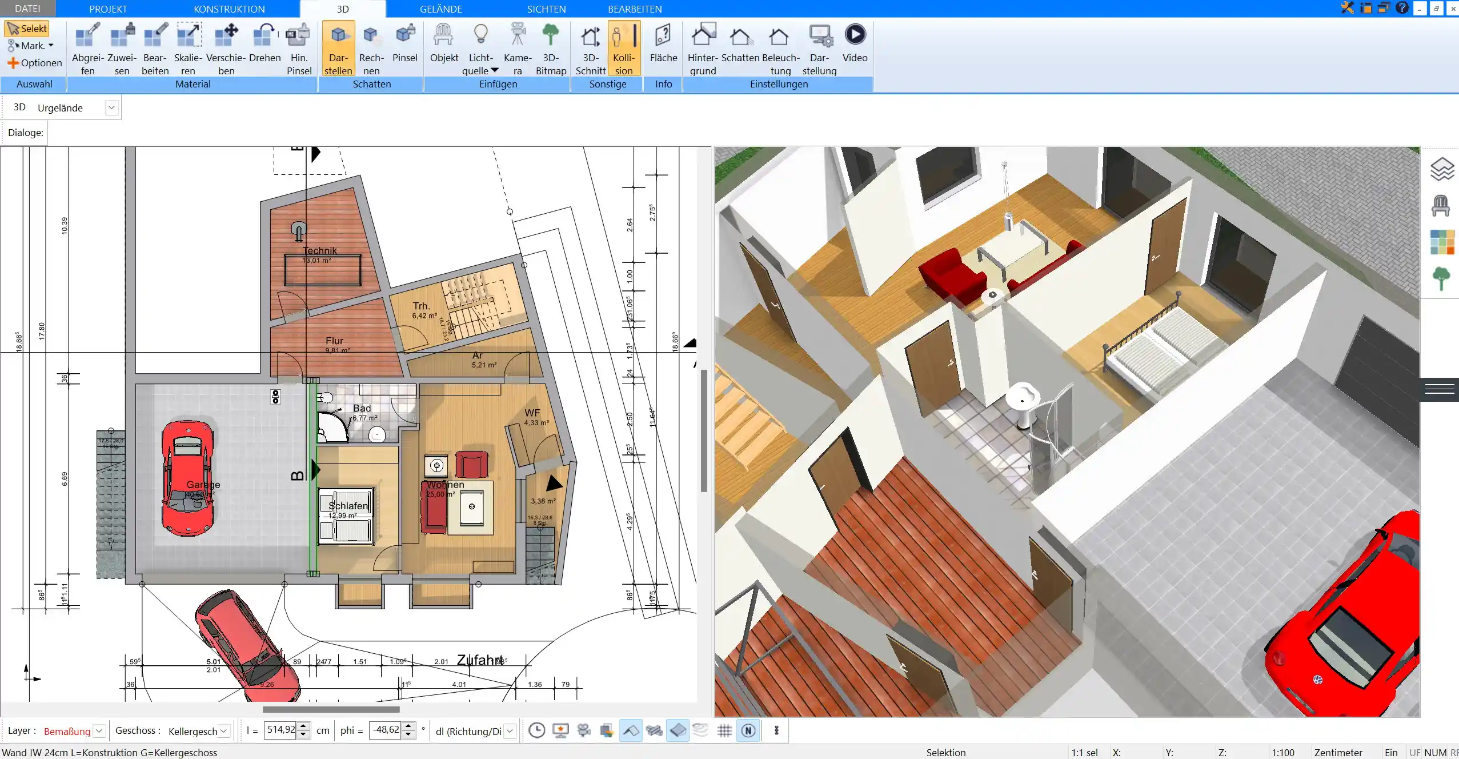The height and width of the screenshot is (759, 1459).
Task: Open the layers panel icon in right sidebar
Action: coord(1441,169)
